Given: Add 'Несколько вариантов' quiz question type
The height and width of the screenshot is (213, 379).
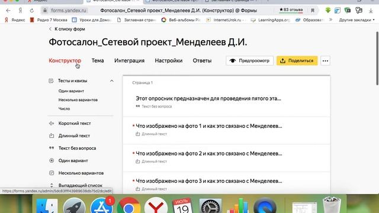Looking at the screenshot, I should point(78,100).
